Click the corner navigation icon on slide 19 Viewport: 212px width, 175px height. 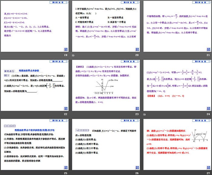65,49
